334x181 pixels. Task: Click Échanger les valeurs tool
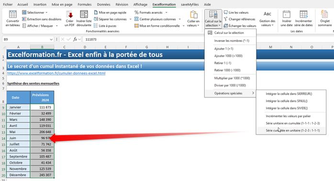tap(240, 26)
